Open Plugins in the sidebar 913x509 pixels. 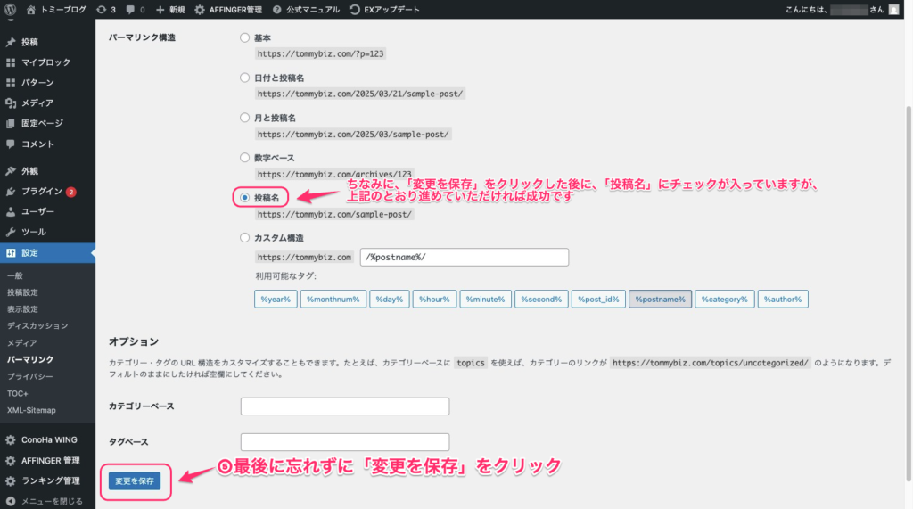[41, 191]
